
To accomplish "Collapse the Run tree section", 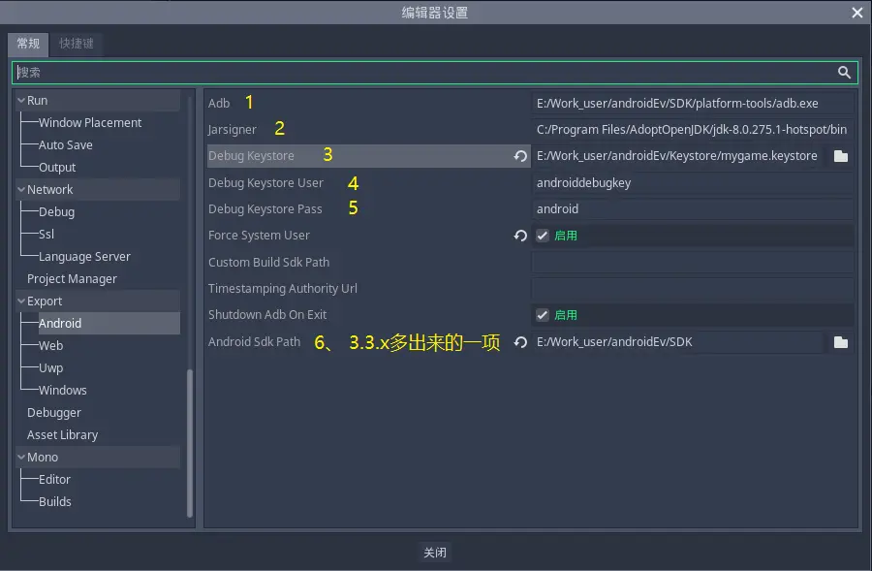I will [x=21, y=101].
